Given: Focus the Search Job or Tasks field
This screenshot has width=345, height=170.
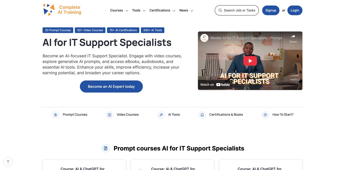Looking at the screenshot, I should (x=237, y=10).
